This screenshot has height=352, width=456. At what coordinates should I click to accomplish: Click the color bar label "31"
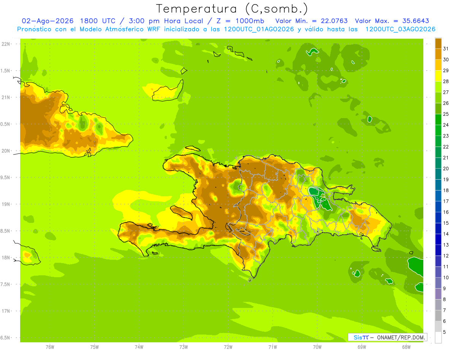click(446, 48)
